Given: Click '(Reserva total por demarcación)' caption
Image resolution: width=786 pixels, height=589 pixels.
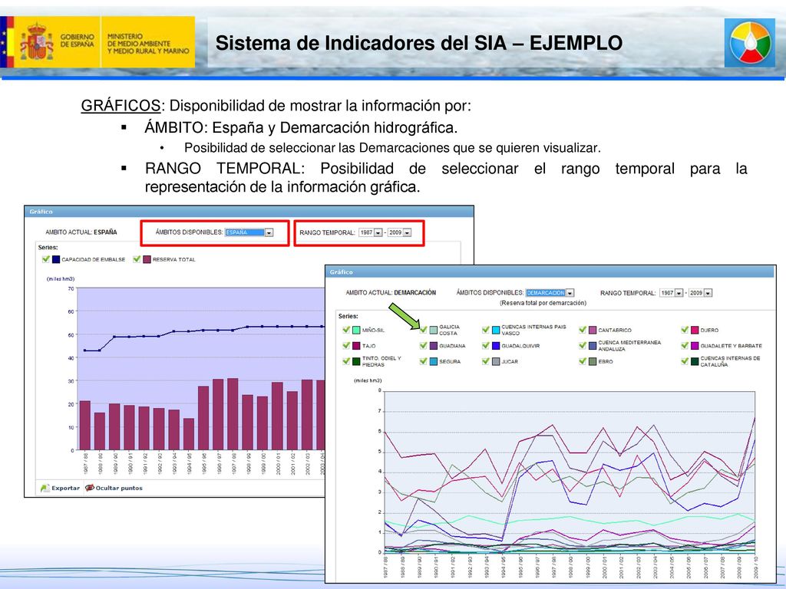Looking at the screenshot, I should [x=543, y=303].
